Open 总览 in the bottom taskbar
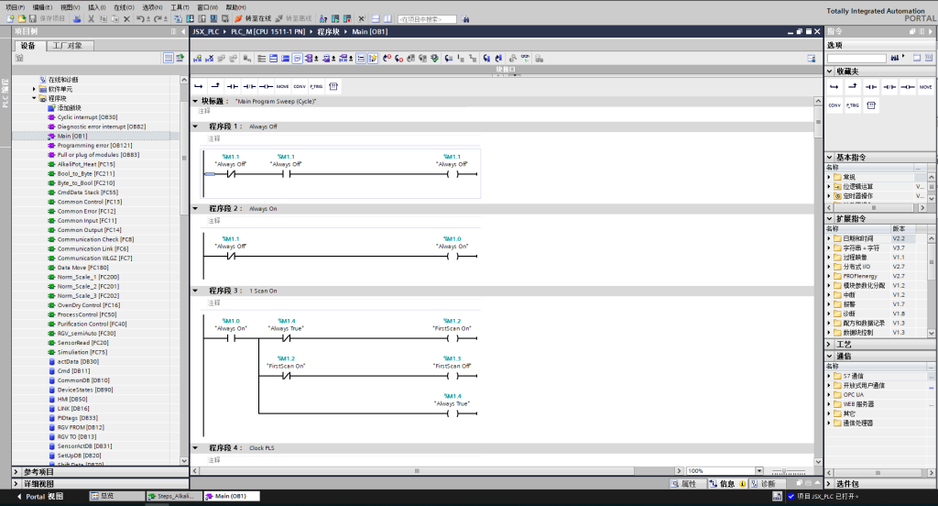Image resolution: width=938 pixels, height=506 pixels. coord(116,496)
